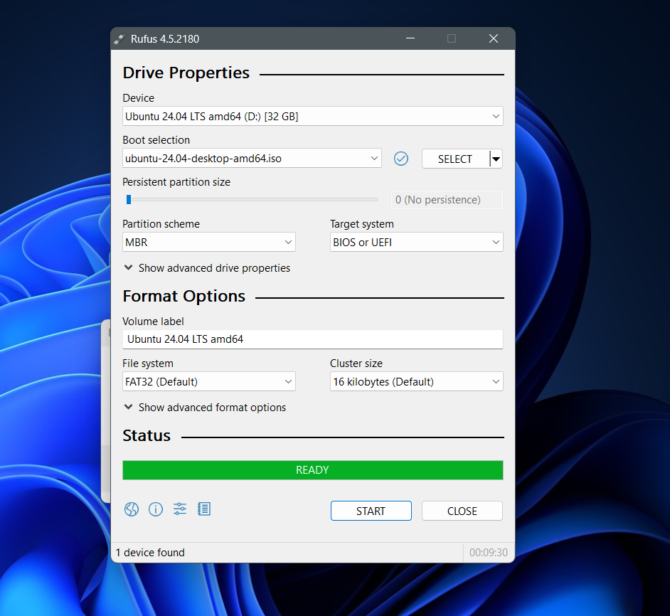This screenshot has height=616, width=670.
Task: Click the SELECT button to choose an ISO
Action: pyautogui.click(x=455, y=159)
